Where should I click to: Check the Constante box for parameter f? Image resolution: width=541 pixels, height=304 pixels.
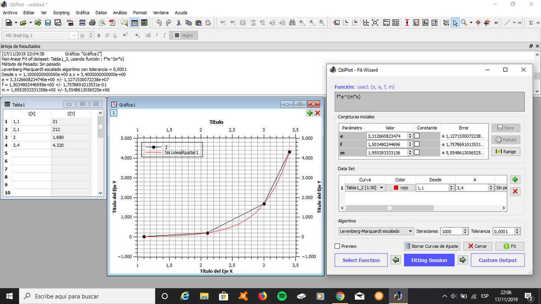pos(417,144)
